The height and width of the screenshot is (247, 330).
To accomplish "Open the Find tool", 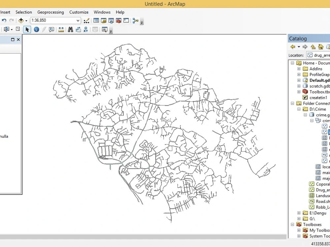I will pos(70,29).
